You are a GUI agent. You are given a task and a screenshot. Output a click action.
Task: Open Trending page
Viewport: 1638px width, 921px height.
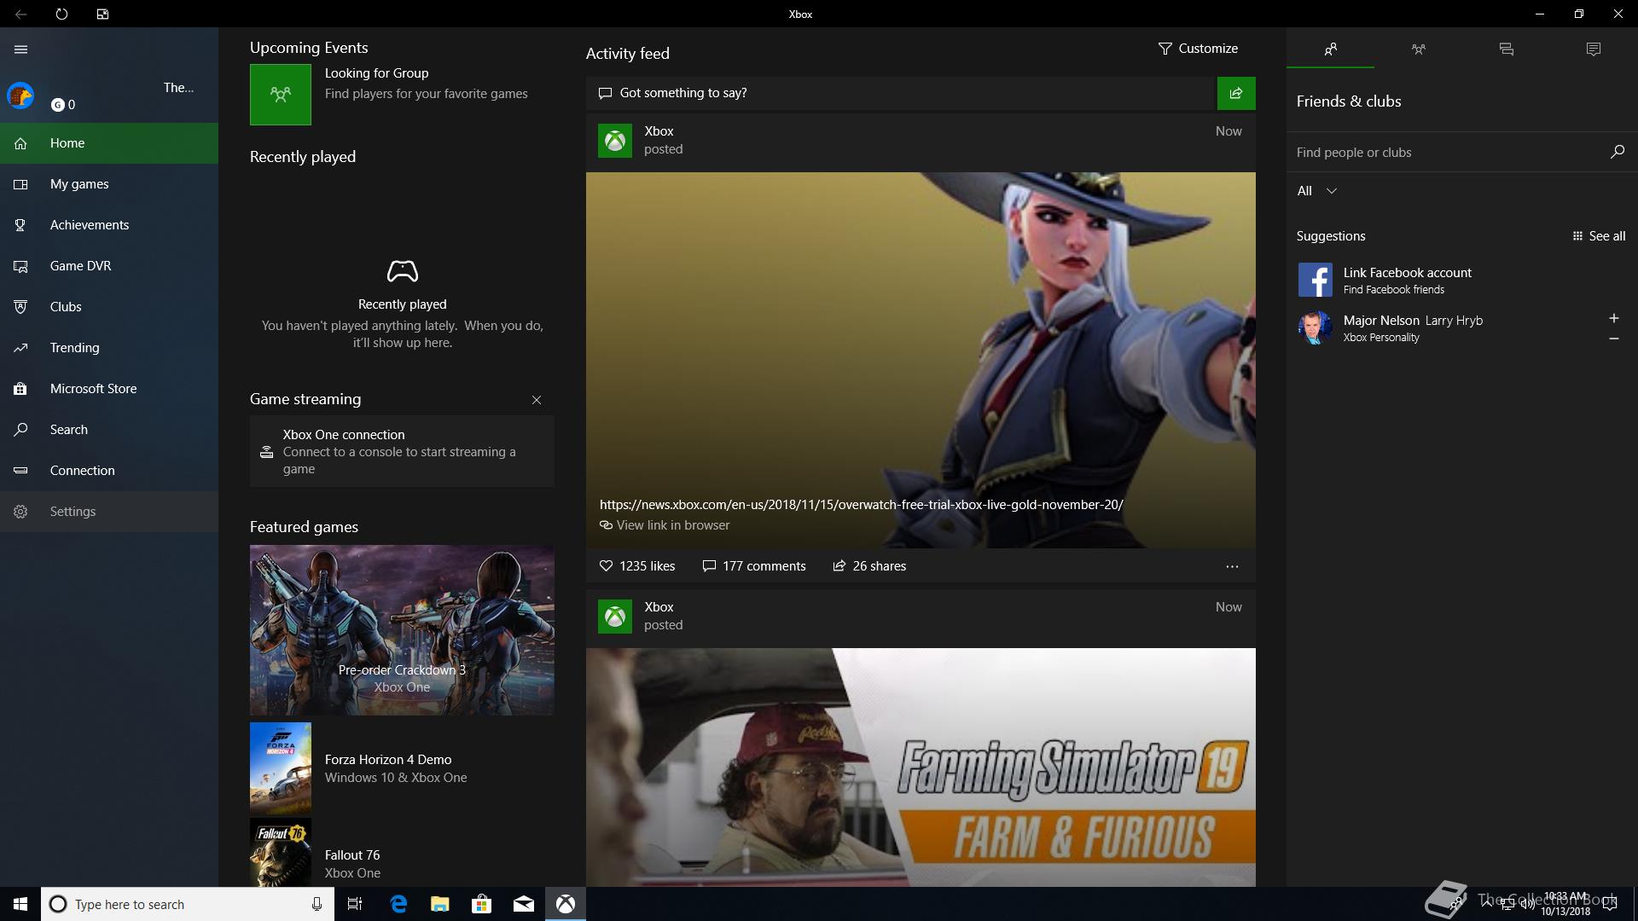coord(109,348)
